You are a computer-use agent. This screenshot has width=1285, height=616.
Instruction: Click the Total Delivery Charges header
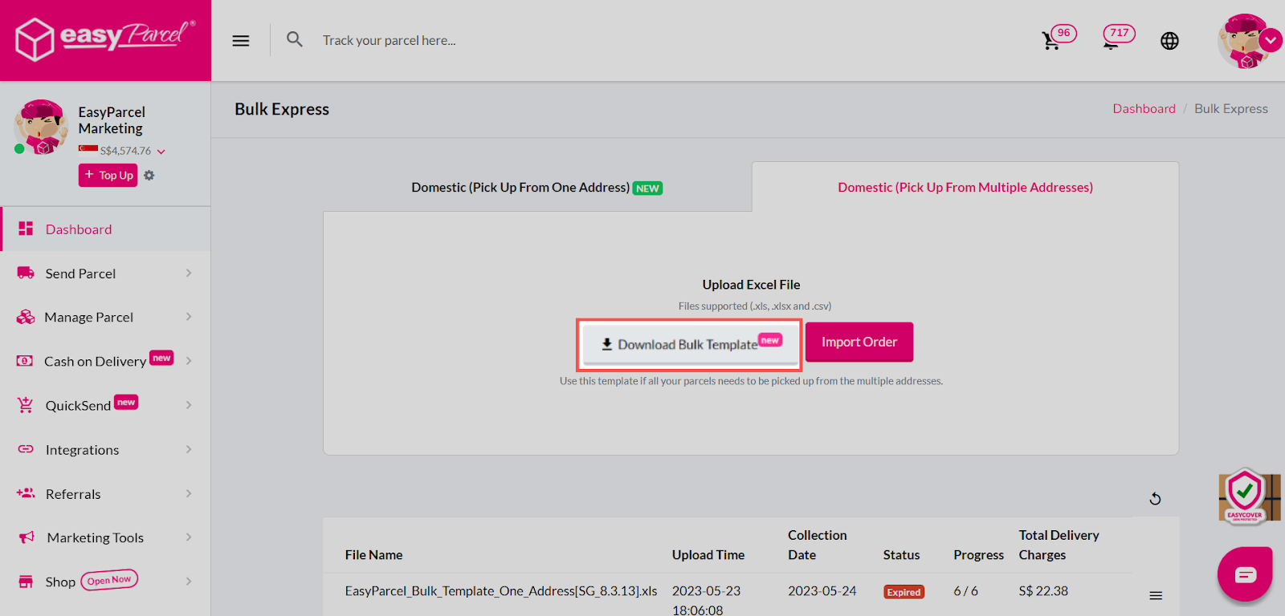[1059, 545]
